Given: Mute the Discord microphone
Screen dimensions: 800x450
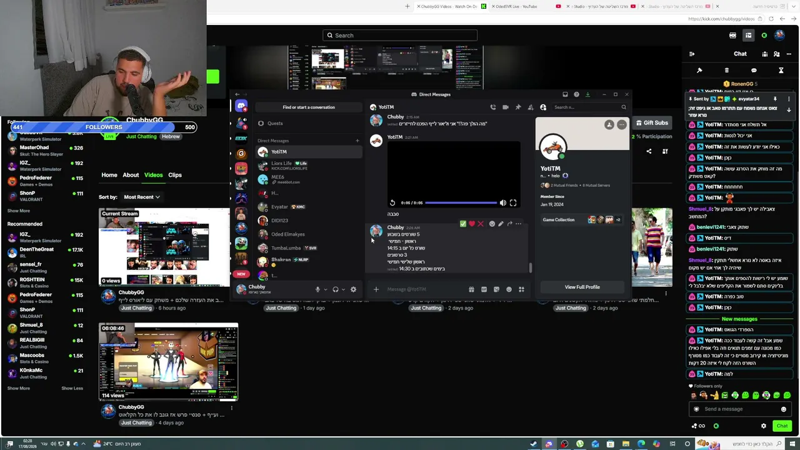Looking at the screenshot, I should [317, 289].
